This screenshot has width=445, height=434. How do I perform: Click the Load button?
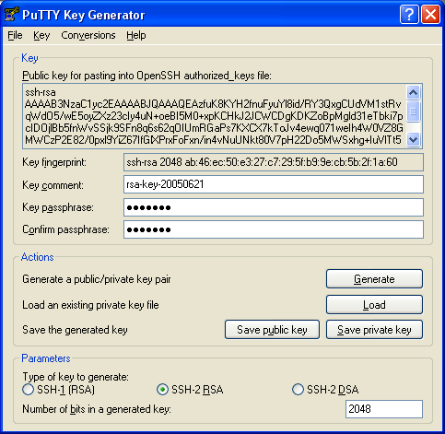(374, 305)
